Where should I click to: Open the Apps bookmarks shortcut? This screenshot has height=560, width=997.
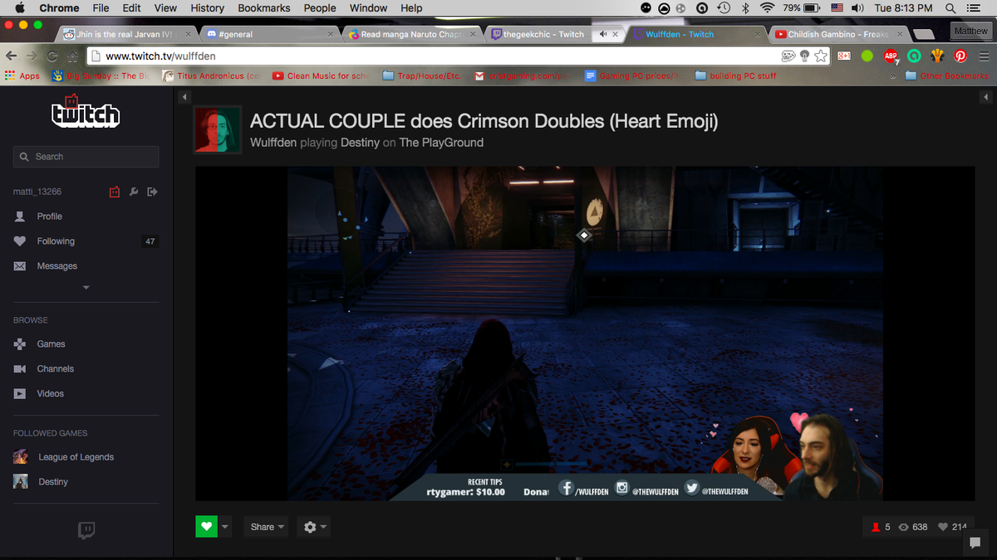click(22, 75)
